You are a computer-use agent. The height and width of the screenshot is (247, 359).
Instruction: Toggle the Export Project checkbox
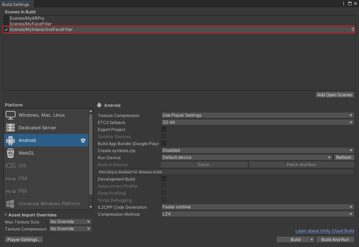(x=164, y=129)
